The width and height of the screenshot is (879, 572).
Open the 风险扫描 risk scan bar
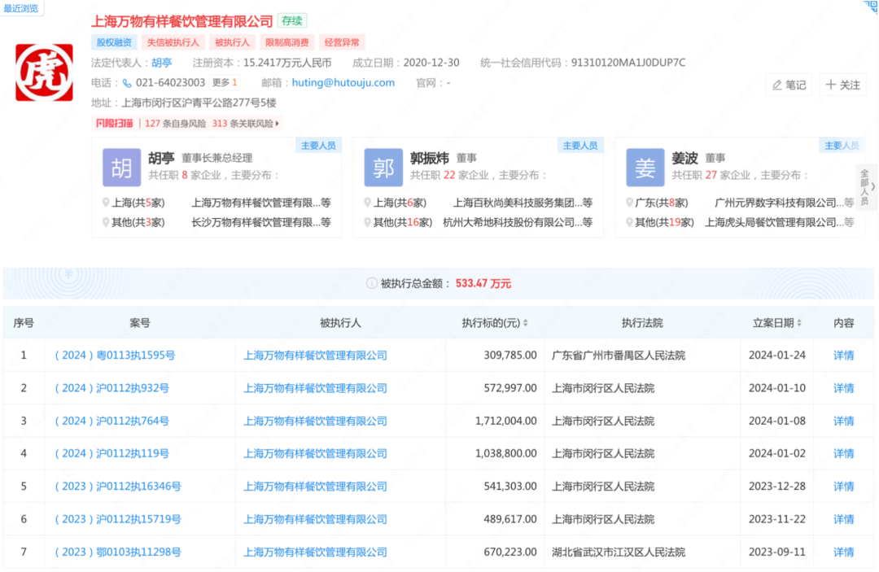(187, 124)
